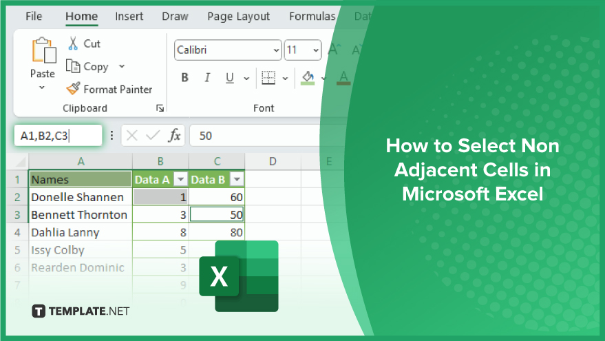
Task: Switch to the Page Layout tab
Action: click(x=238, y=17)
